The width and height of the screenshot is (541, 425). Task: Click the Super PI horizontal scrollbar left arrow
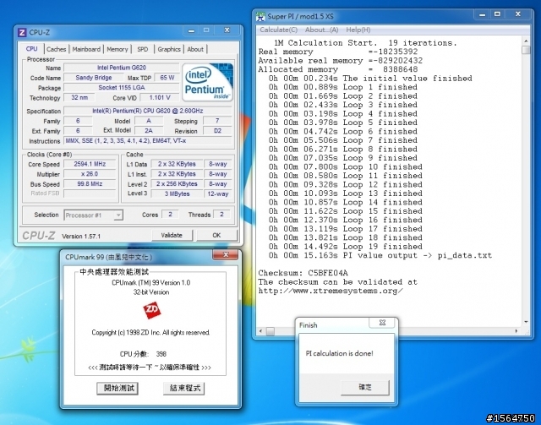[261, 331]
